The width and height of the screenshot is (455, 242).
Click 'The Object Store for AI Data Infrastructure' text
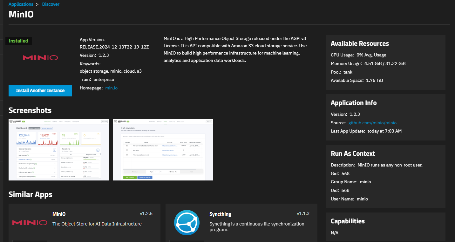tap(97, 224)
